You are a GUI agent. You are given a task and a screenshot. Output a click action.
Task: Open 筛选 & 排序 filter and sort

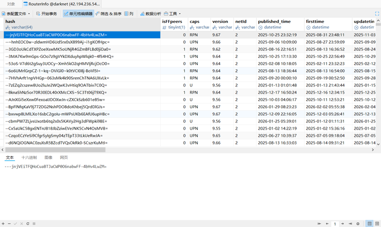tap(108, 14)
